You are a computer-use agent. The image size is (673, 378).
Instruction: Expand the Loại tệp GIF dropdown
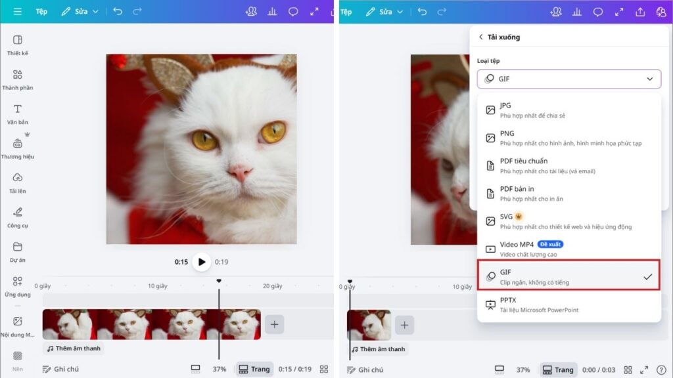tap(569, 79)
